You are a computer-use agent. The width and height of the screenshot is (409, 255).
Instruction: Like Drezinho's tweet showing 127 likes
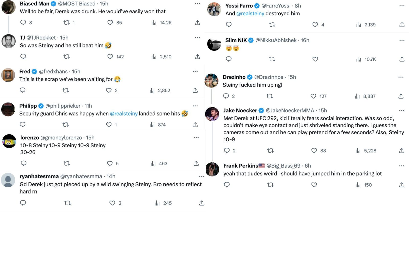coord(313,96)
